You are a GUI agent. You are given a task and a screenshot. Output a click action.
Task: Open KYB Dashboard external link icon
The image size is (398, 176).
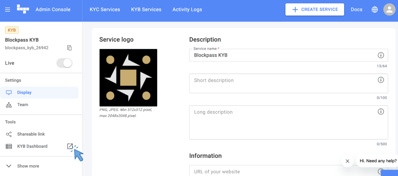(x=70, y=146)
